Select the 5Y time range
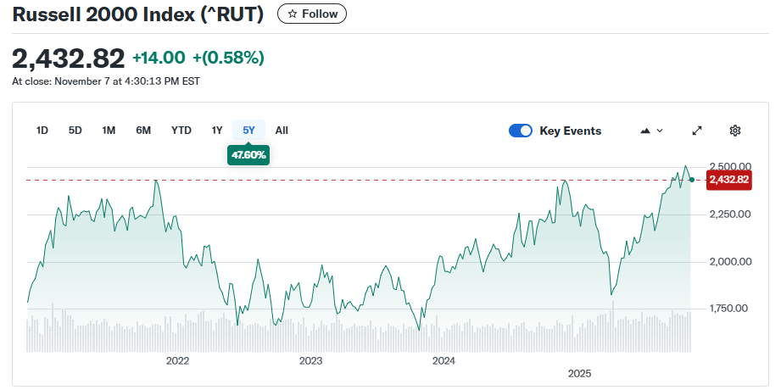781x390 pixels. point(248,131)
